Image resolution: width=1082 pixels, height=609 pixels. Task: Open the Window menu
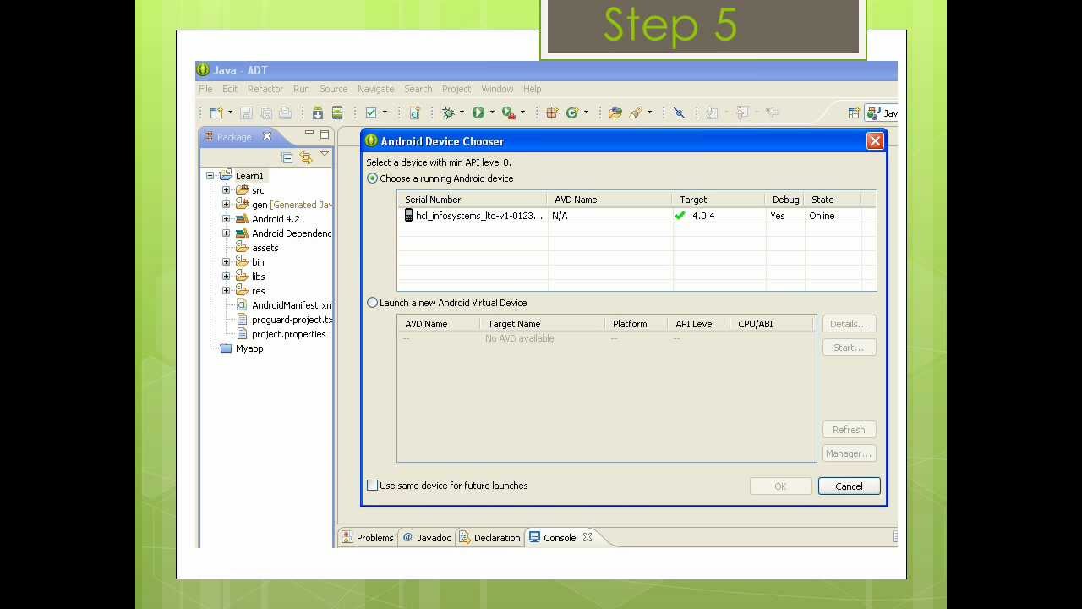click(497, 89)
